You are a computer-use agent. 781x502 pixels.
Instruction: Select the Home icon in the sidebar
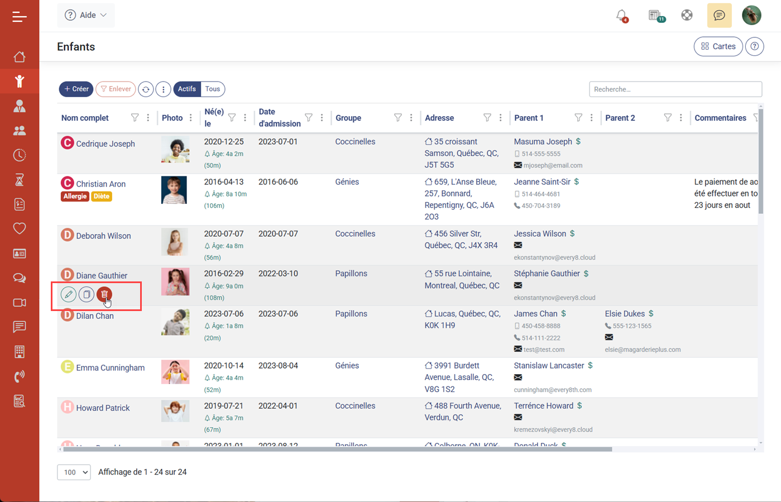(20, 56)
